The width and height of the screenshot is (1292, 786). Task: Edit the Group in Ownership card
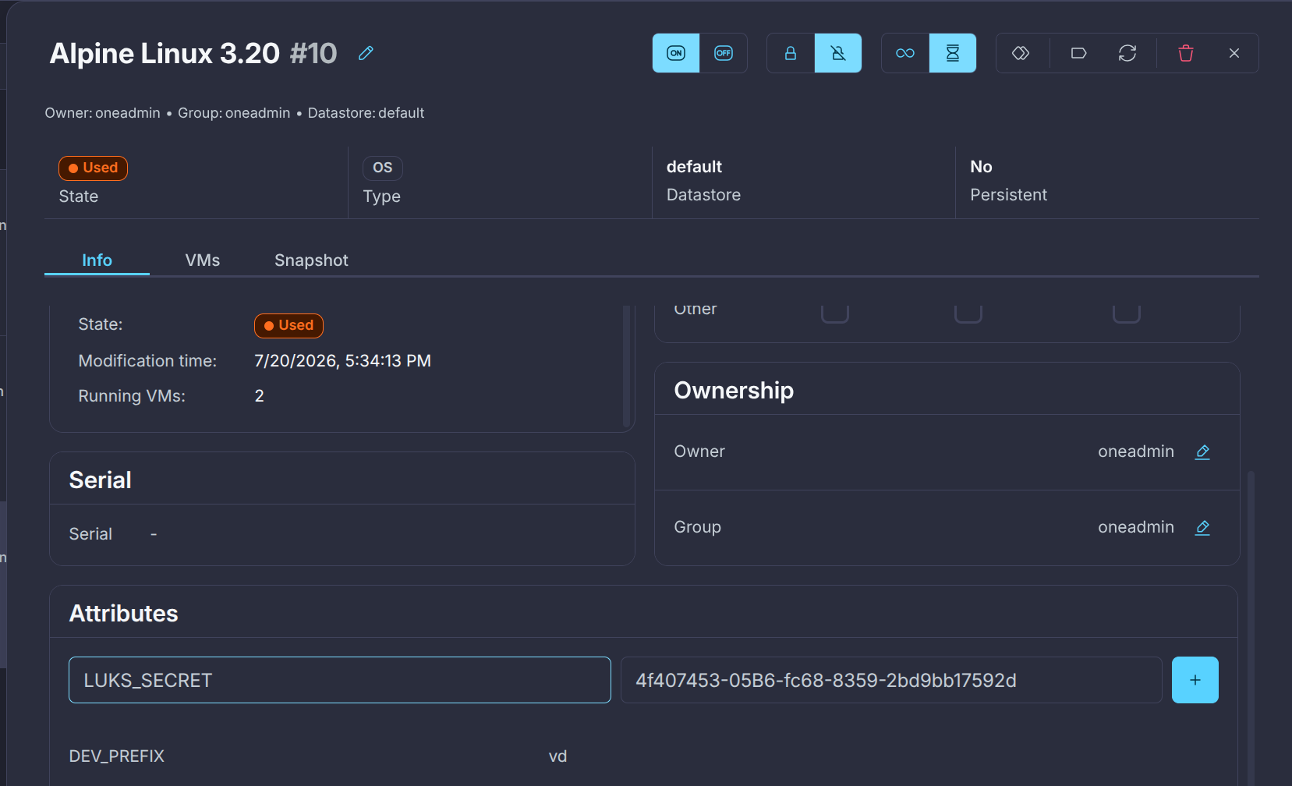tap(1202, 528)
